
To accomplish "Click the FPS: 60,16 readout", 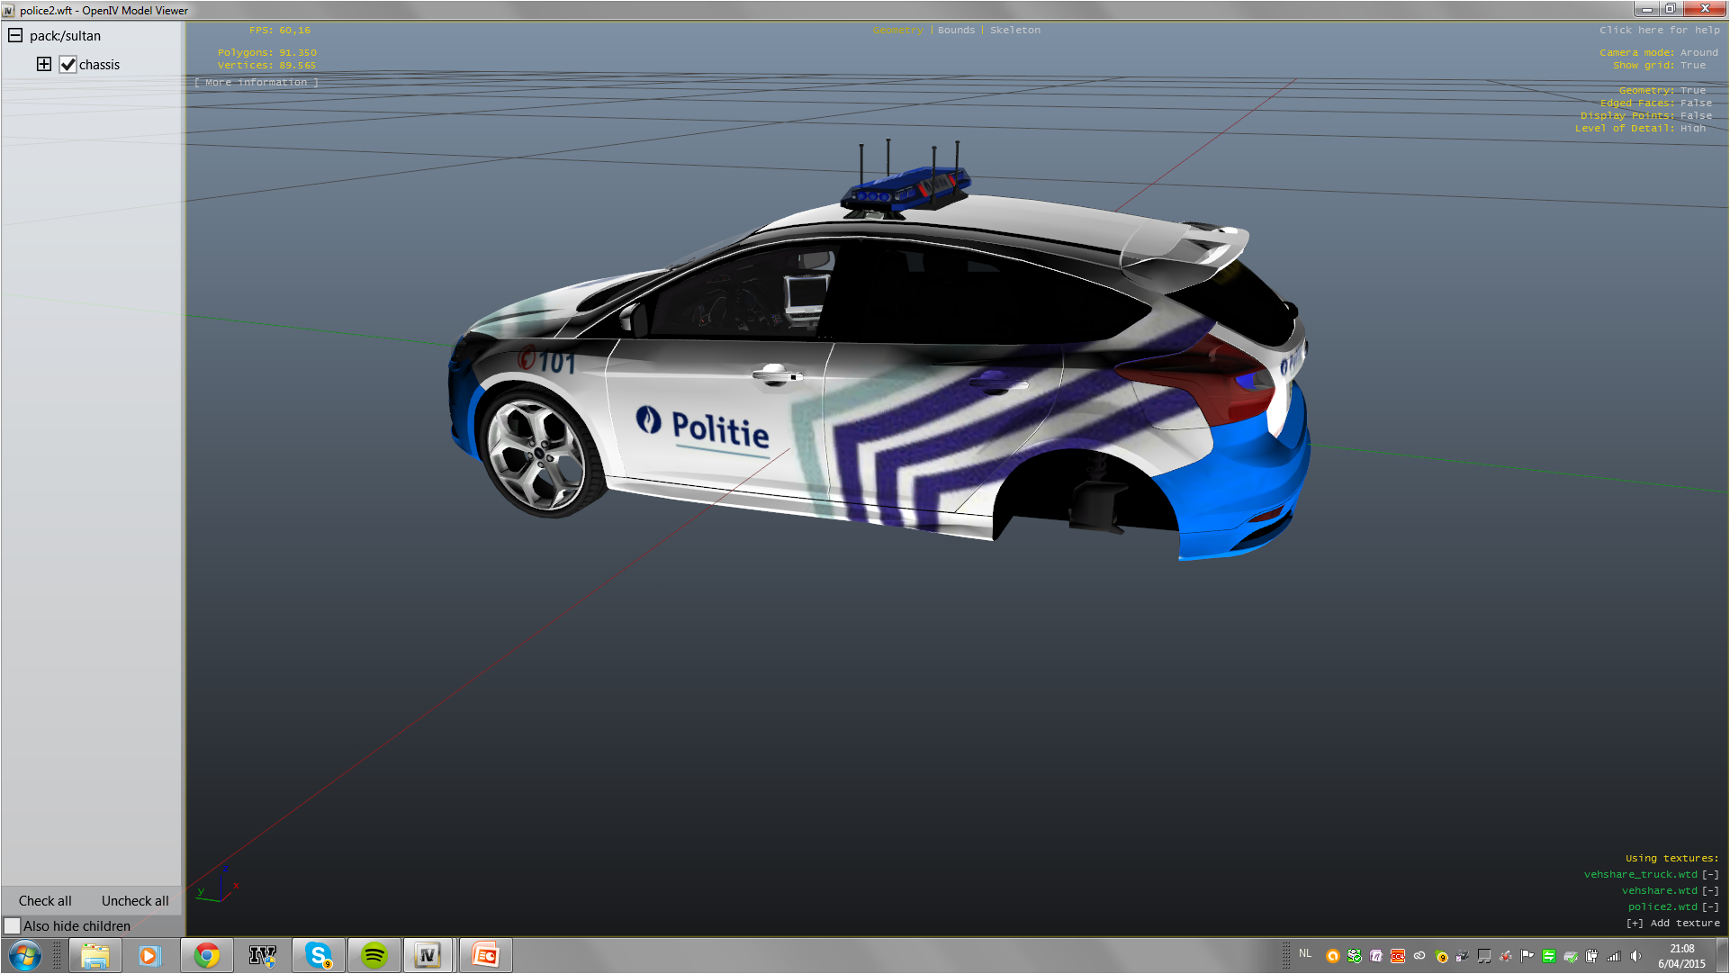I will click(280, 30).
